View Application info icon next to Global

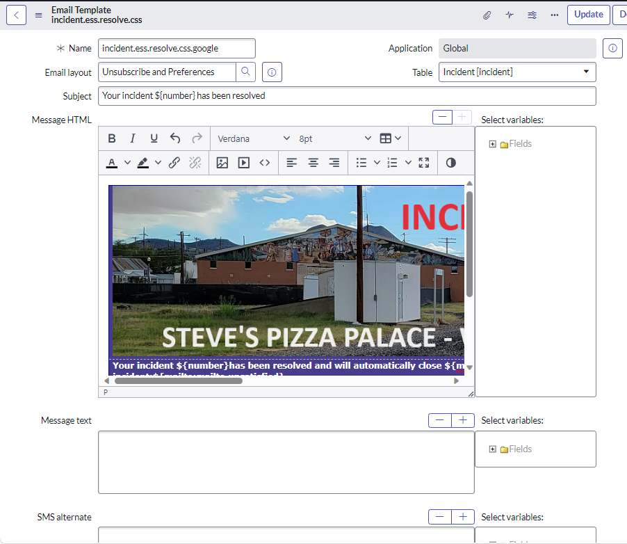pyautogui.click(x=612, y=49)
